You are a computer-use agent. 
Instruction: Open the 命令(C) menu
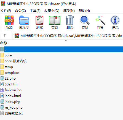click(x=20, y=11)
